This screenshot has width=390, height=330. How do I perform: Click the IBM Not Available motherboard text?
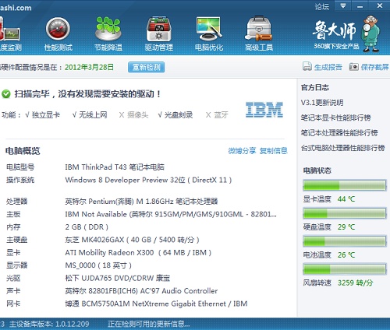[171, 214]
